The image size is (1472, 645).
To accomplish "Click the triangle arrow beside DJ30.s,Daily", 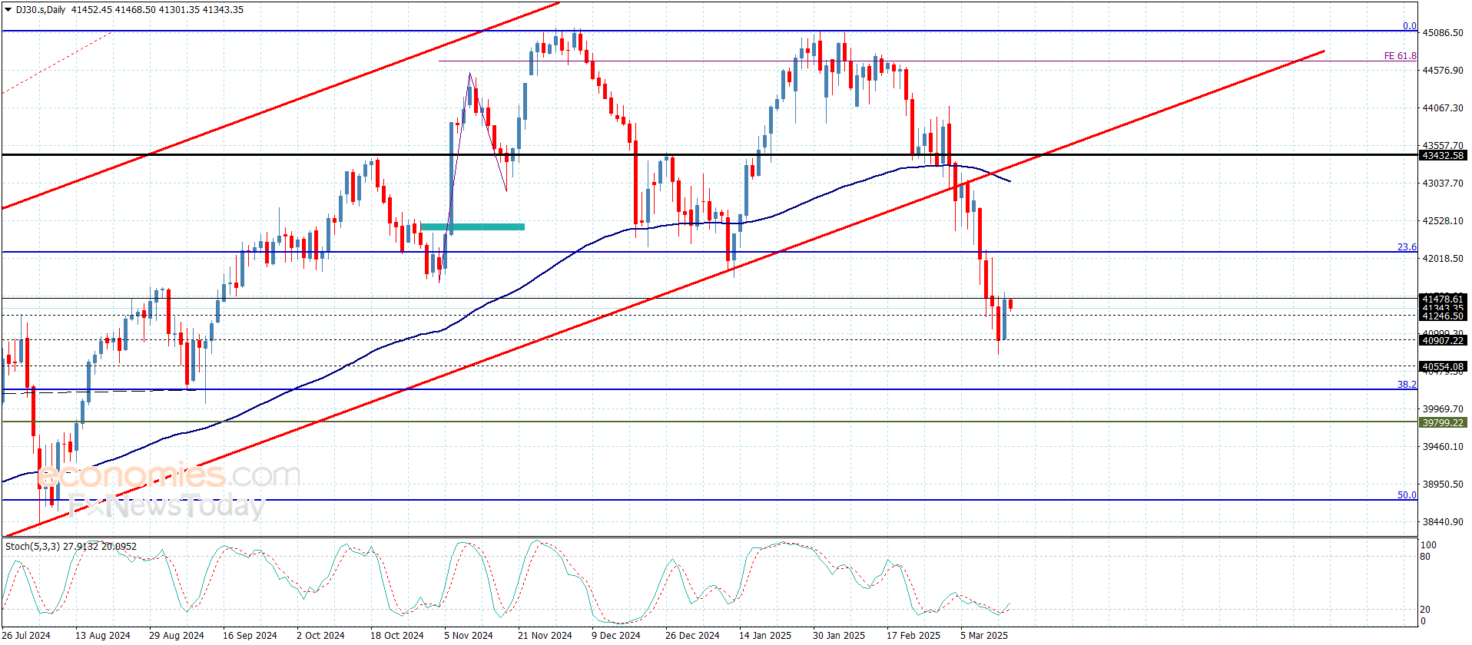I will coord(8,10).
